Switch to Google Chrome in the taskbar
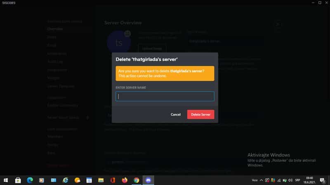Screen dimensions: 330x185 [x=136, y=180]
